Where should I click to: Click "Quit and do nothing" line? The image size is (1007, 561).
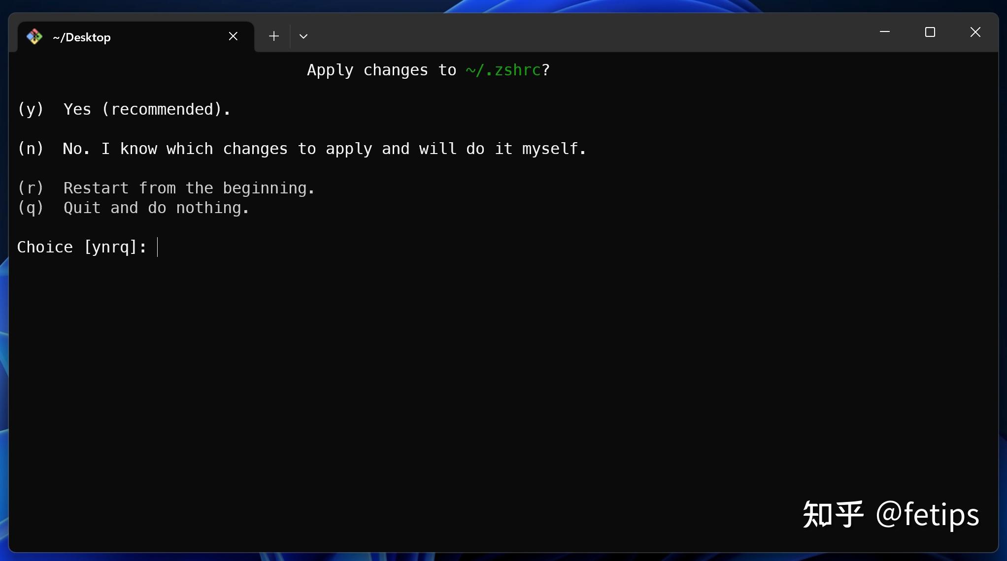(x=156, y=208)
